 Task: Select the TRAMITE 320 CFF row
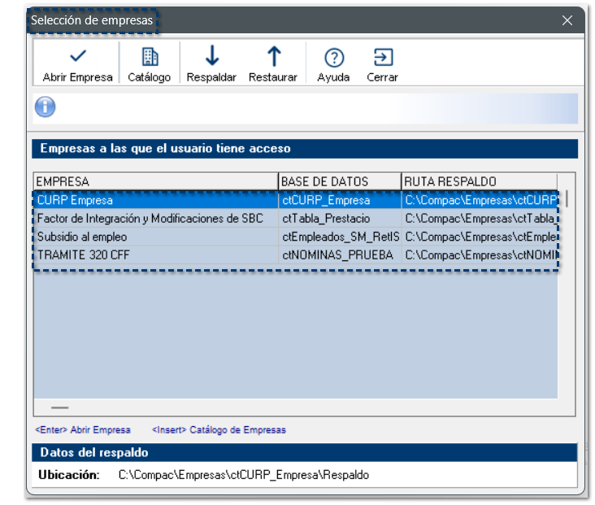(x=154, y=255)
